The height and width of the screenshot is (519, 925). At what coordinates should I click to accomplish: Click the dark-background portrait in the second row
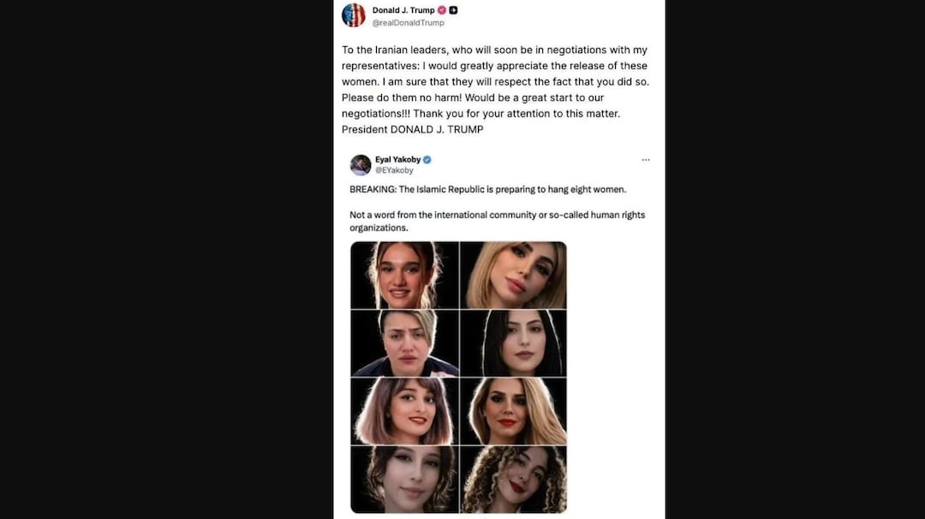pyautogui.click(x=512, y=343)
